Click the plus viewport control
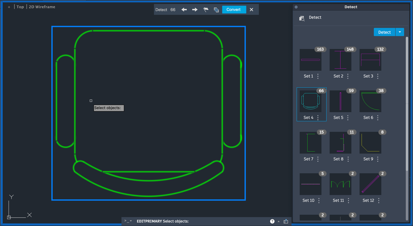Screen dimensions: 413x226 click(9, 7)
